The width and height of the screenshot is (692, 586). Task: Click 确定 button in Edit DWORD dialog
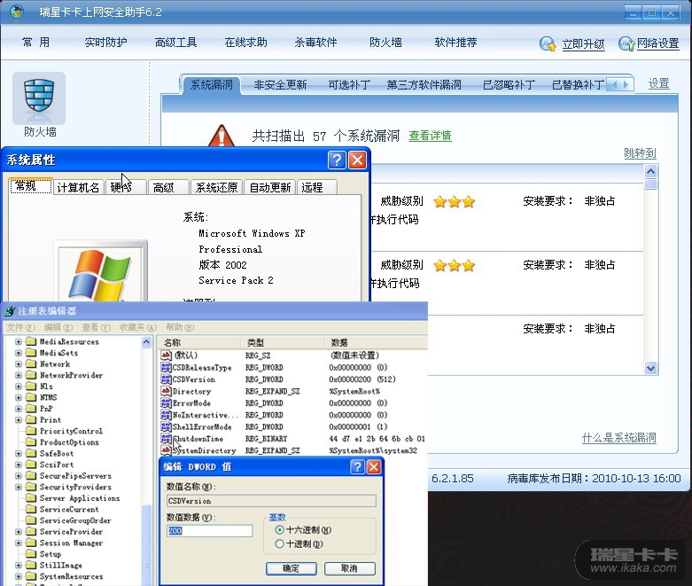tap(292, 568)
